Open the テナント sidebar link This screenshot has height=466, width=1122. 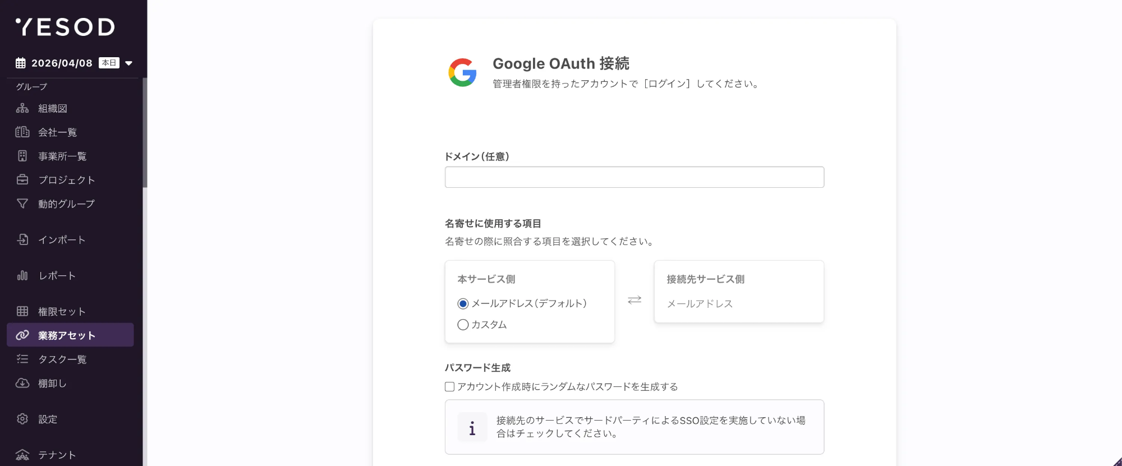[57, 455]
